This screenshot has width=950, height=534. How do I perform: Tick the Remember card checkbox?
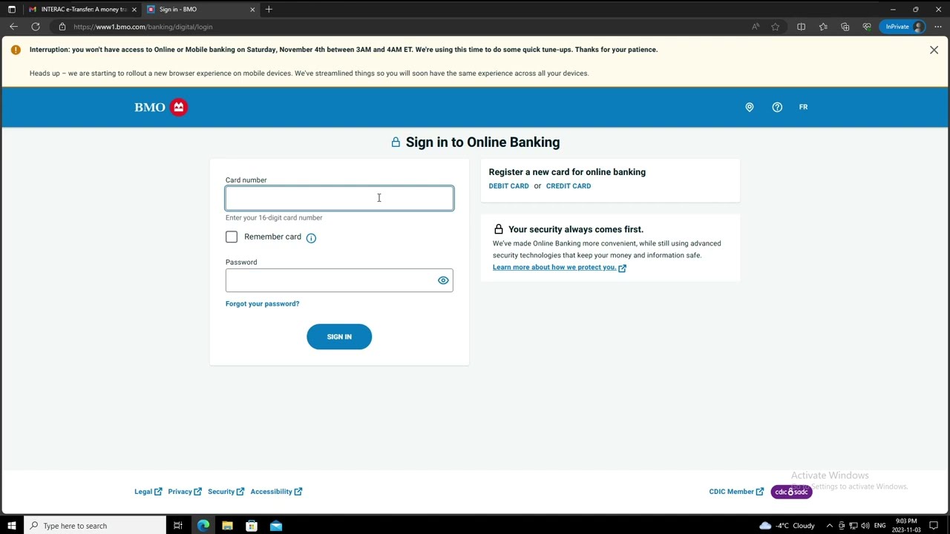[232, 237]
